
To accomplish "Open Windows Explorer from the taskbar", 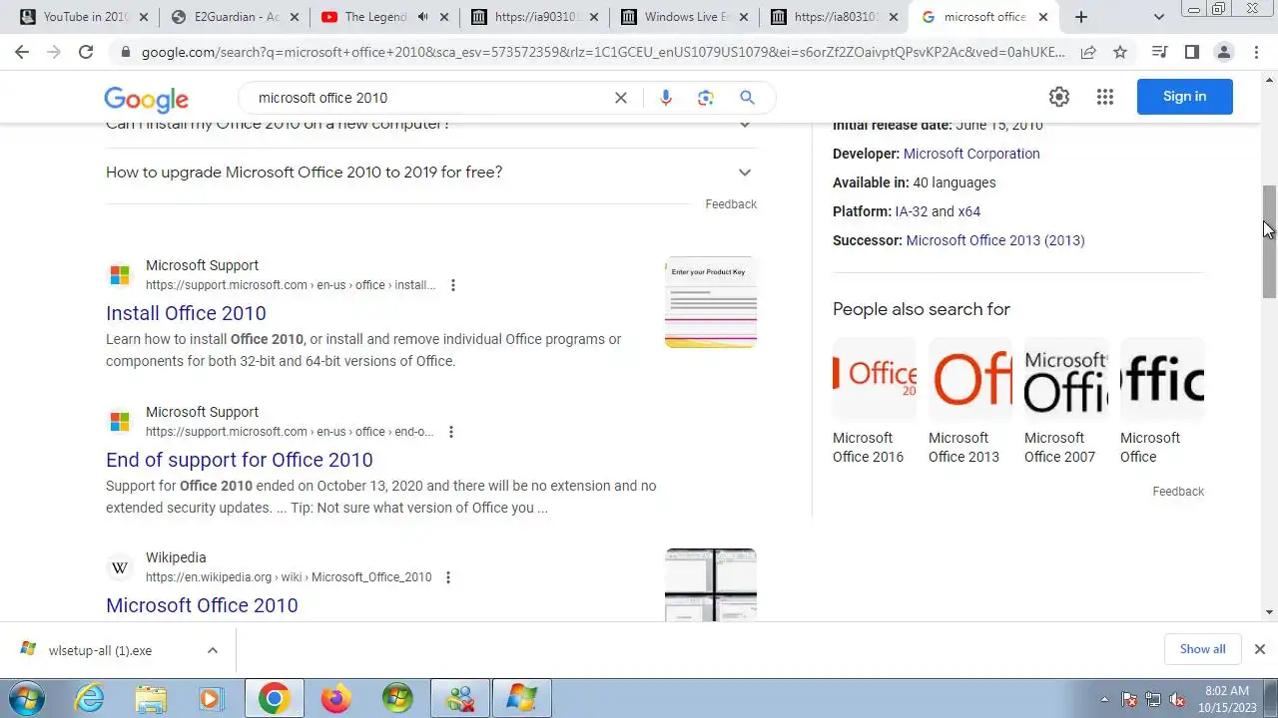I will [151, 698].
